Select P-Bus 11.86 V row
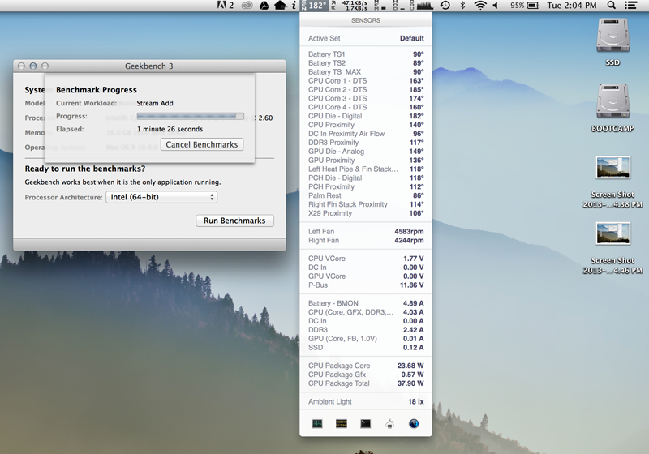 (366, 285)
